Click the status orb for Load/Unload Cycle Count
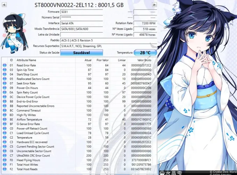Screen dimensions: 237x175 [x=5, y=133]
